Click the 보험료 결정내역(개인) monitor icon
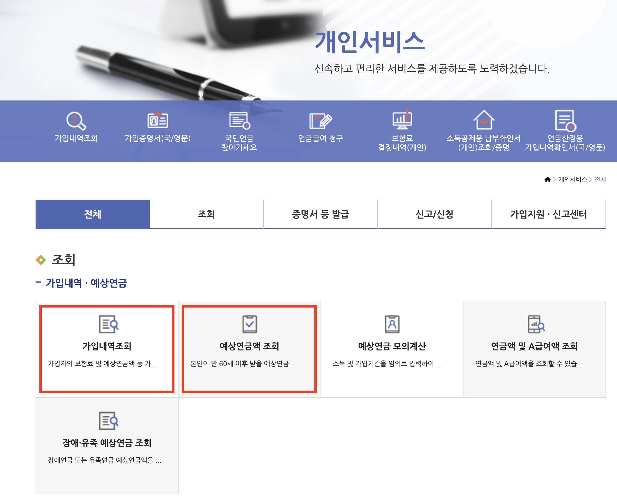Viewport: 617px width, 500px height. pos(402,120)
